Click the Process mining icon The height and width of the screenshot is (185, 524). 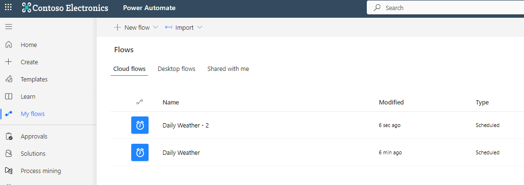click(x=9, y=171)
